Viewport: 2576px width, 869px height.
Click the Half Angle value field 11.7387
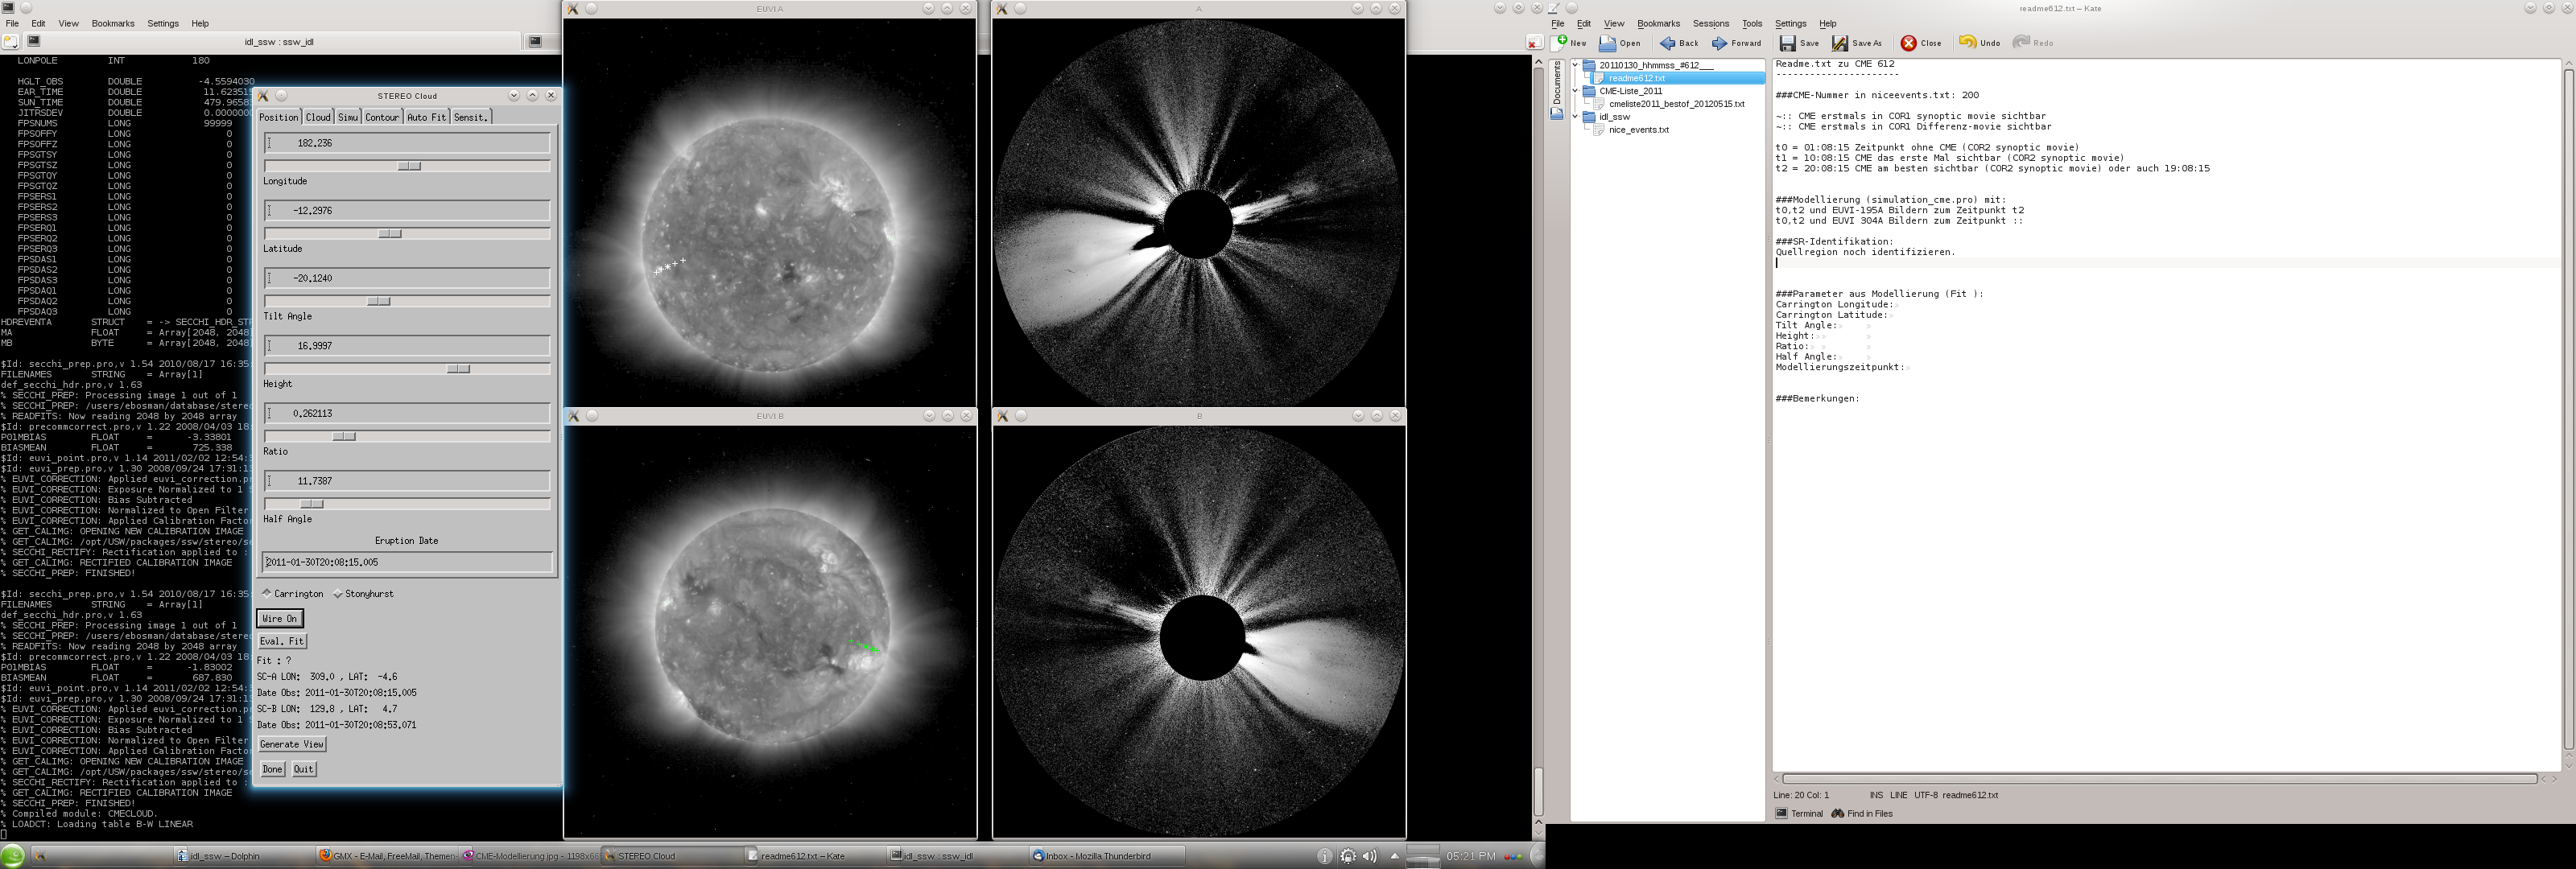[x=407, y=481]
